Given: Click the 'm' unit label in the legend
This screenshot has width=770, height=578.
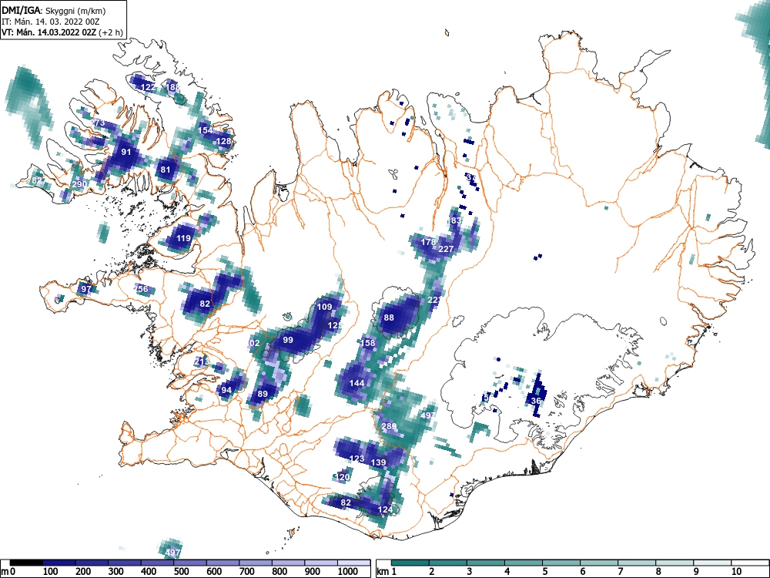Looking at the screenshot, I should point(5,572).
